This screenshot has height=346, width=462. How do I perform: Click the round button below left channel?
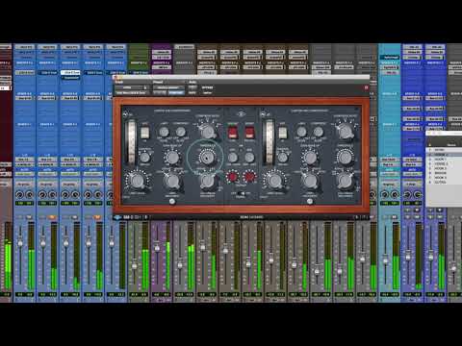click(172, 202)
